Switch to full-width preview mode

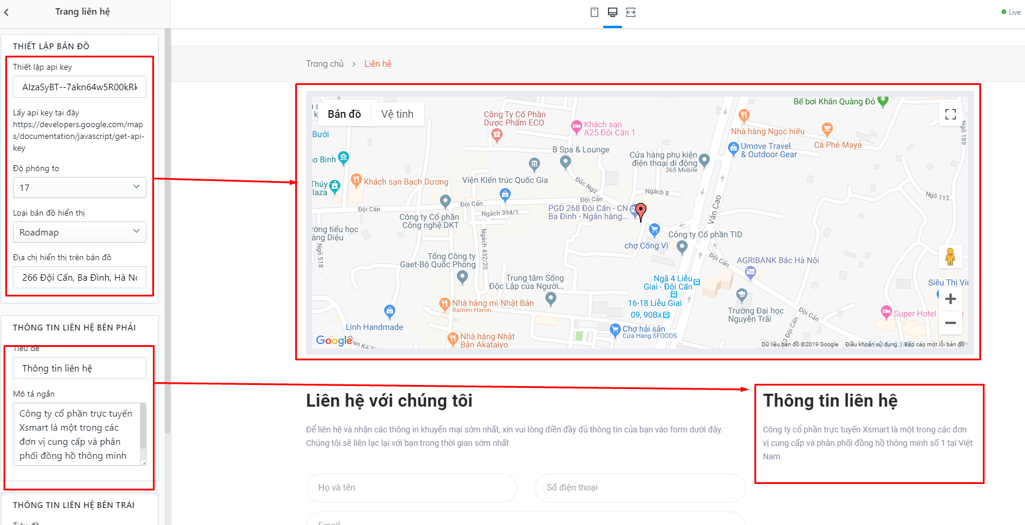tap(631, 12)
